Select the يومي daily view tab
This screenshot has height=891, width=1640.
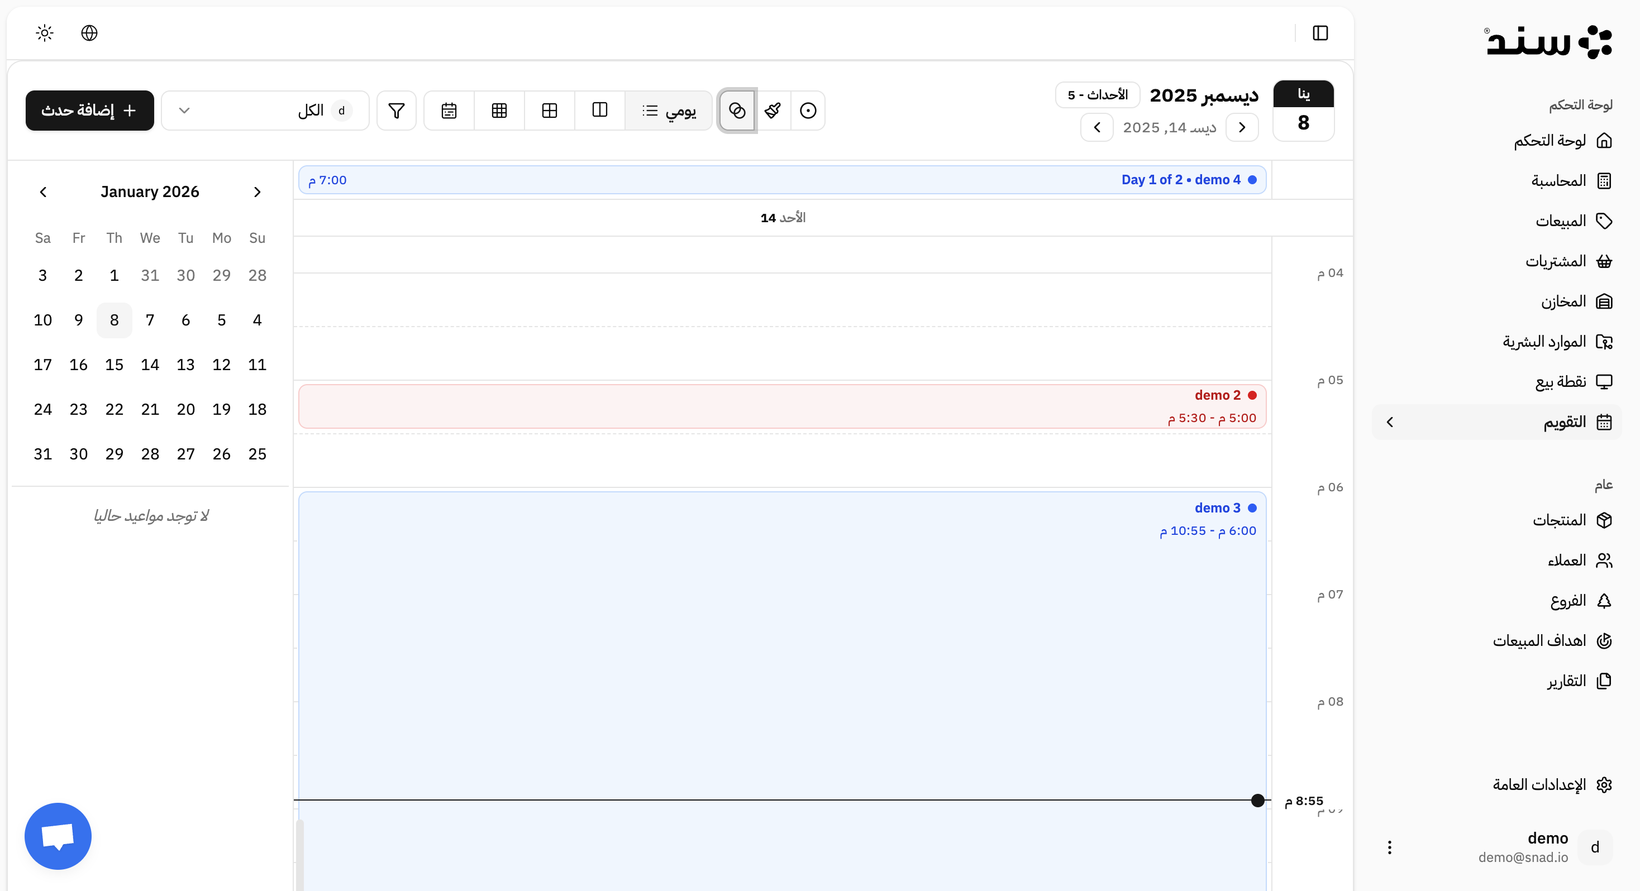(x=669, y=111)
